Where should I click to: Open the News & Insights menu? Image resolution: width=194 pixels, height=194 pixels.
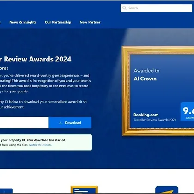click(23, 22)
